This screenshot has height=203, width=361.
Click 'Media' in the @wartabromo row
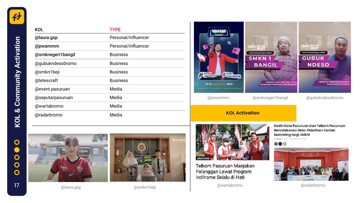click(116, 106)
